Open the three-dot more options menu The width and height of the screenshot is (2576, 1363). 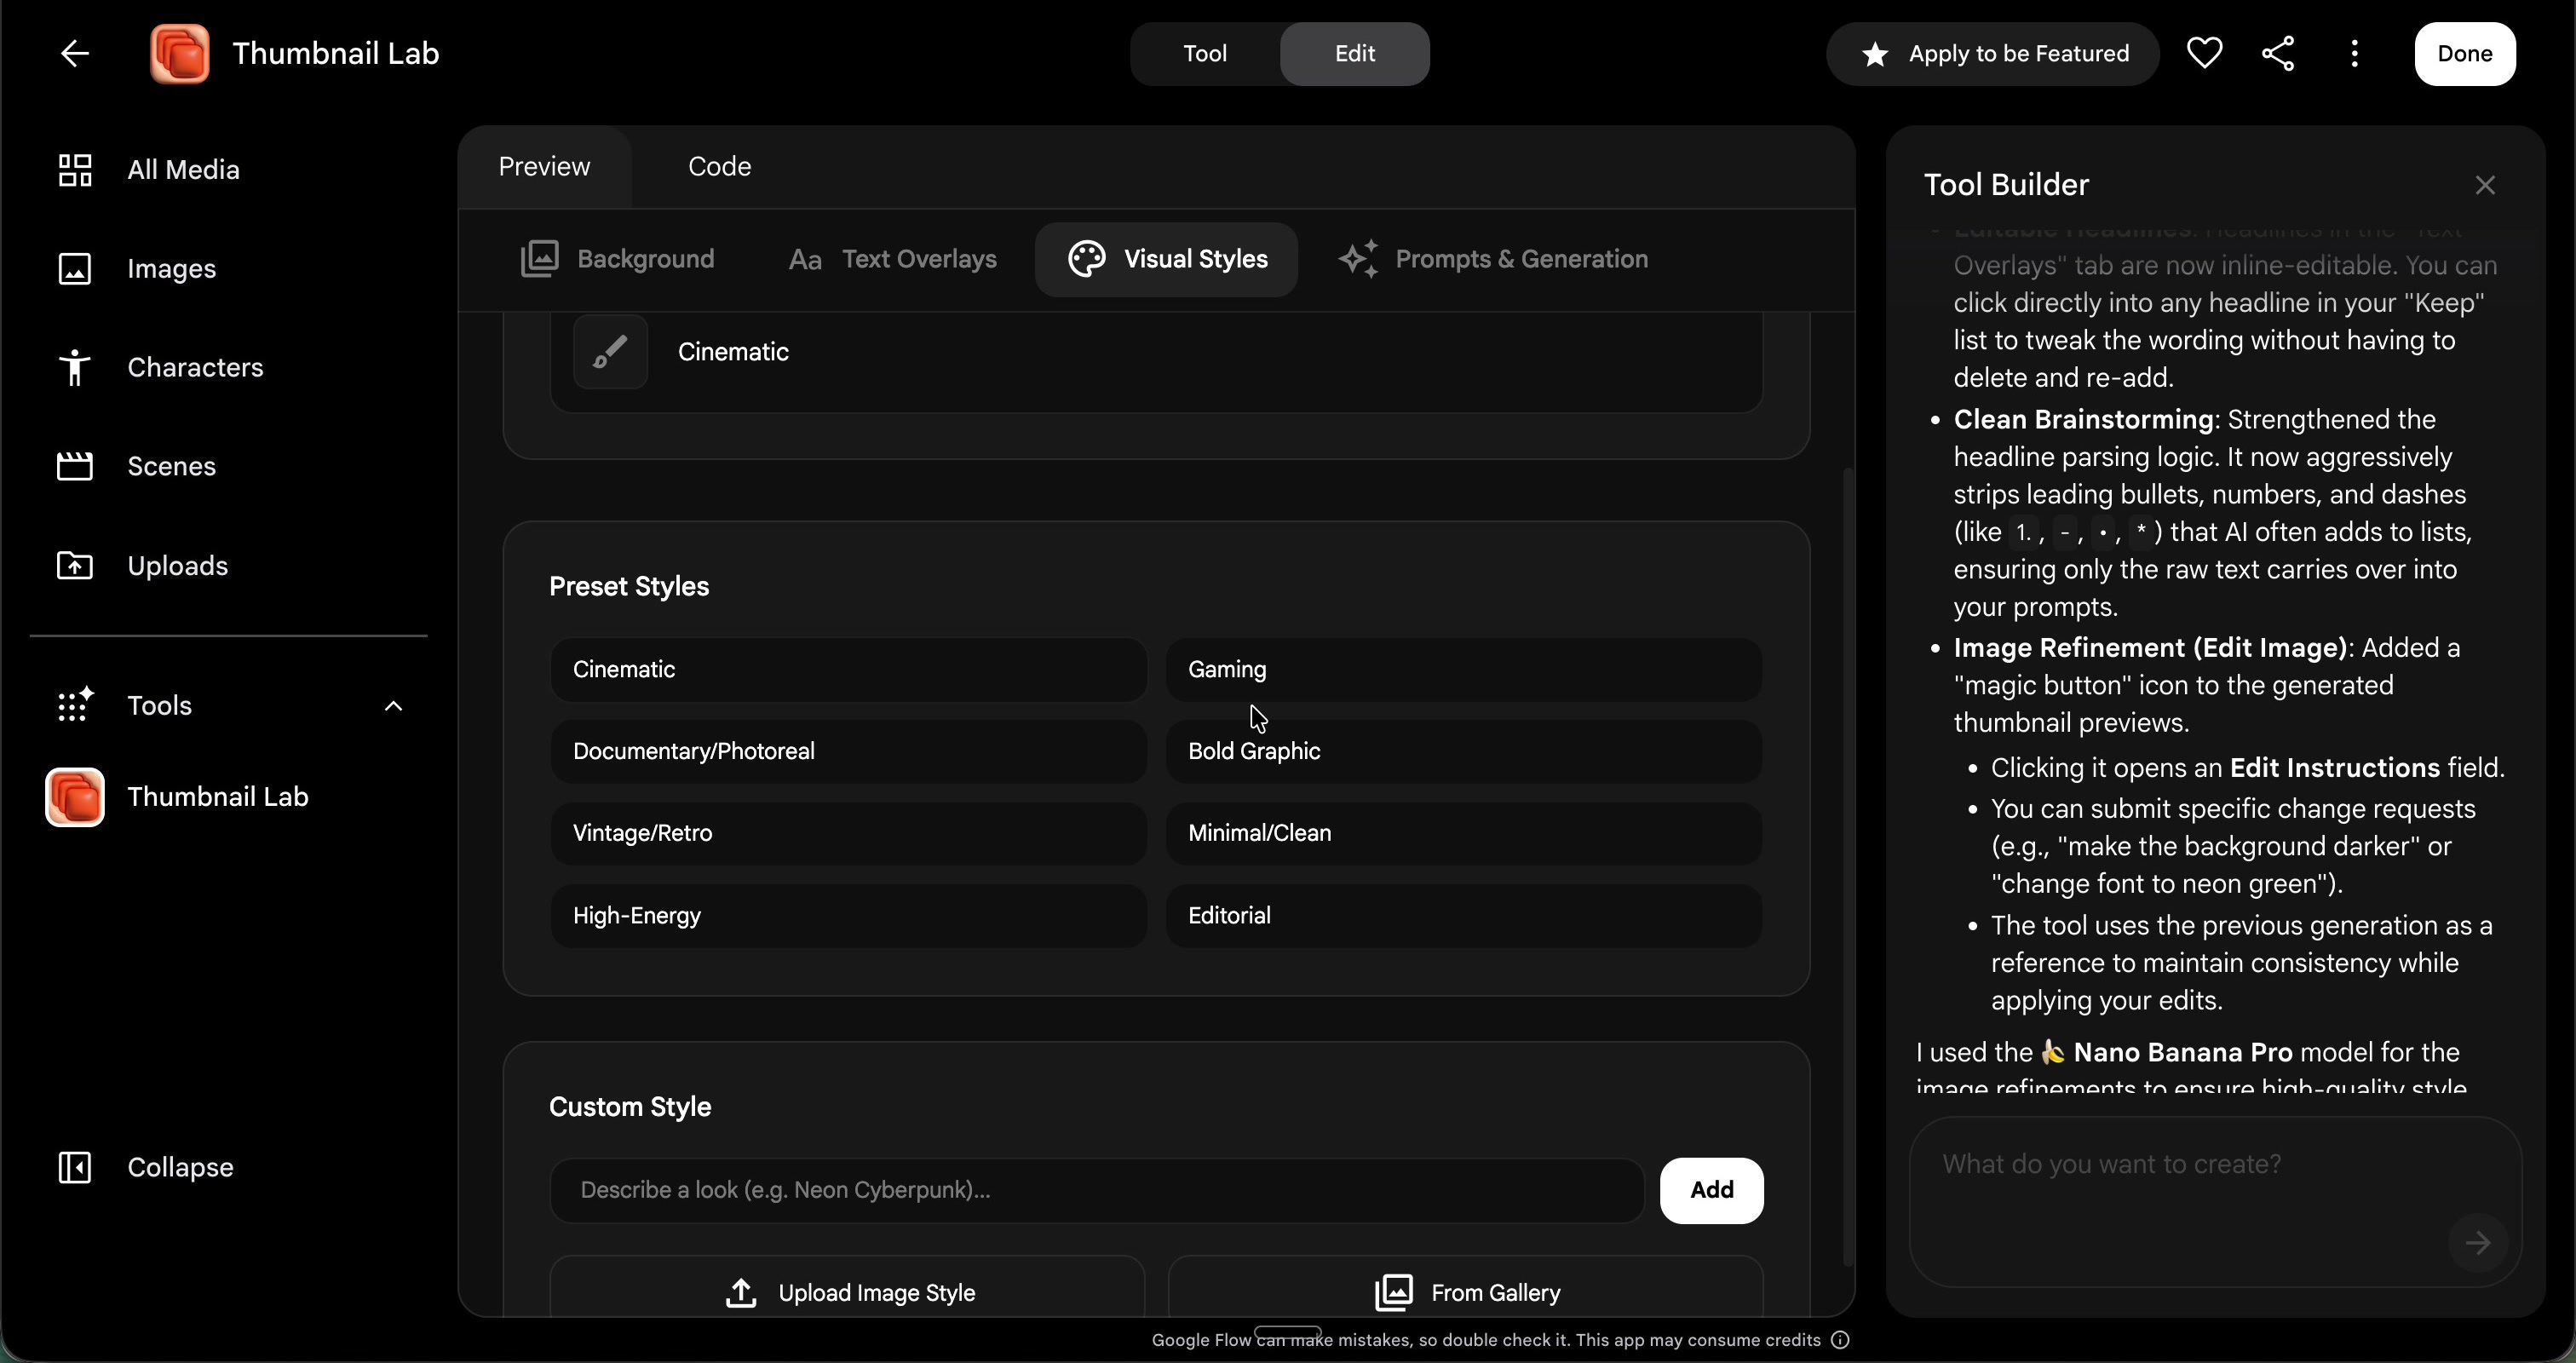click(x=2355, y=54)
